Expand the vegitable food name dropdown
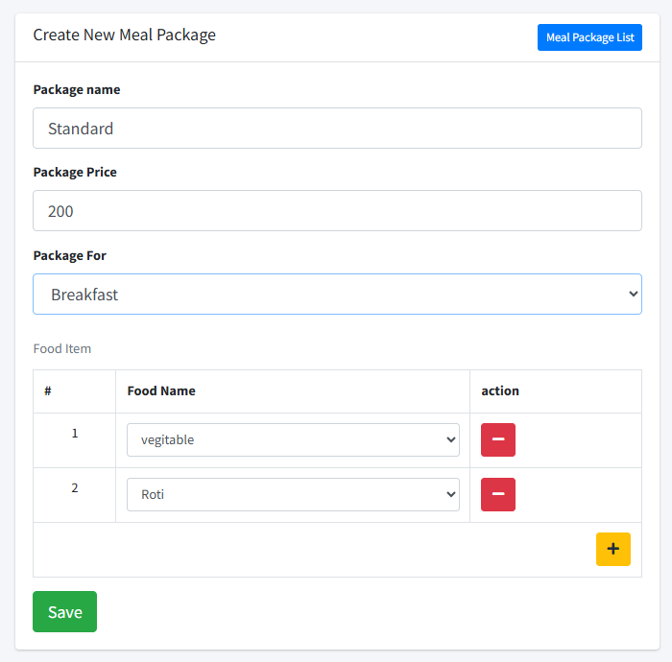 click(x=293, y=439)
